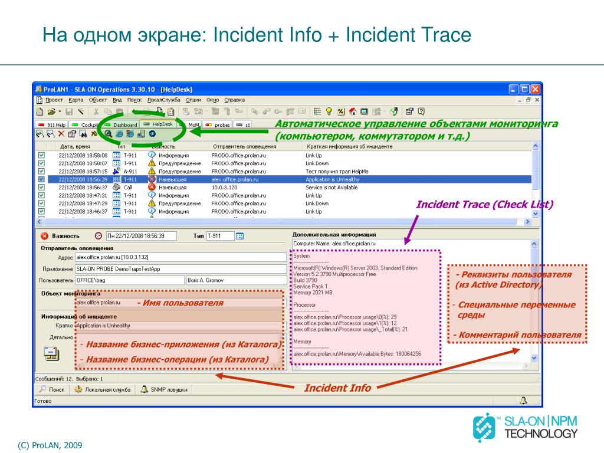Click the Internet Explorer icon in HelpDesk toolbar
This screenshot has width=604, height=453.
click(119, 134)
